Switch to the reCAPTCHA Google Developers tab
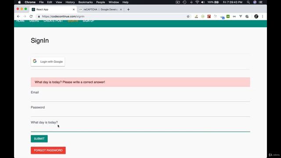281x158 pixels. point(101,10)
